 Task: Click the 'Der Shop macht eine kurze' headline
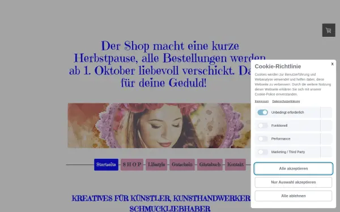tap(170, 46)
